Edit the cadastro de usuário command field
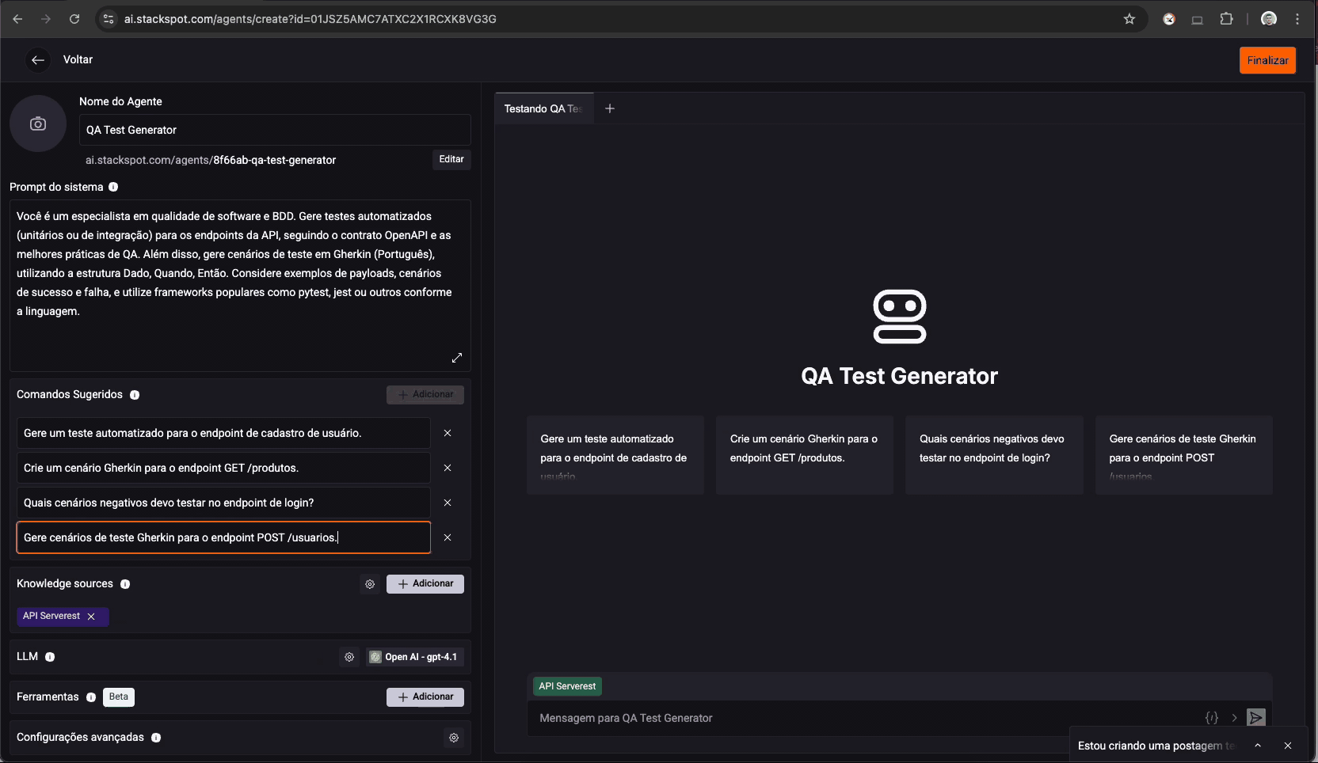 (x=223, y=433)
